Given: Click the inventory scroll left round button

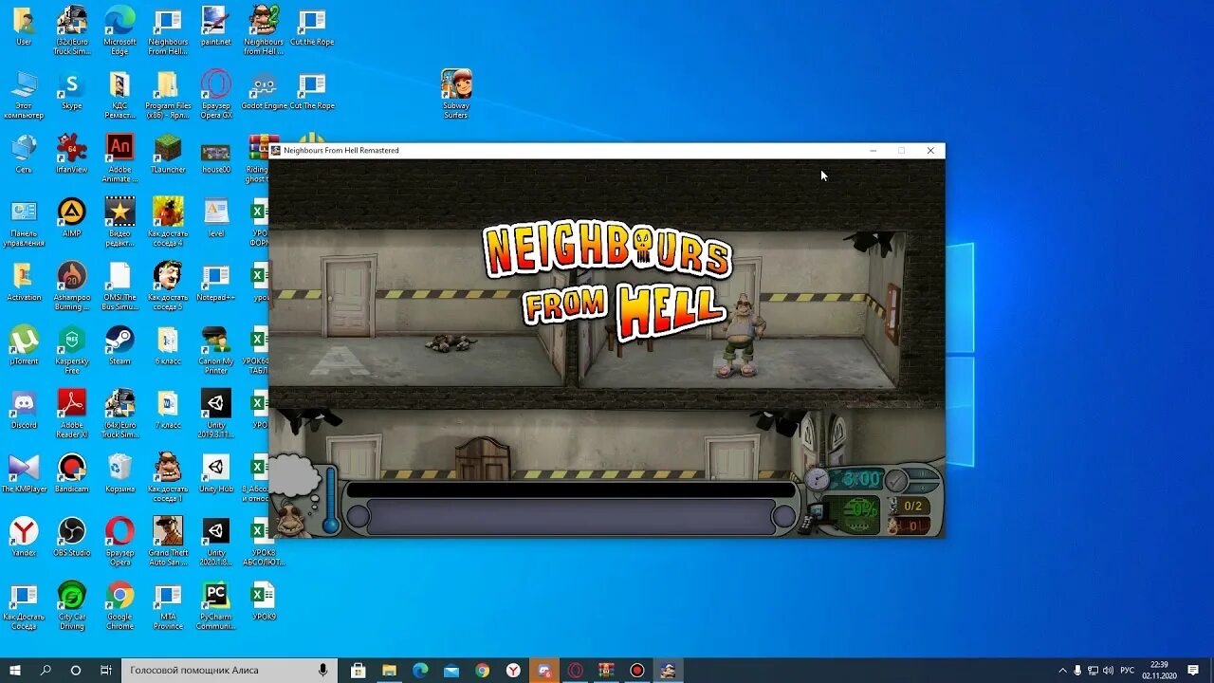Looking at the screenshot, I should [358, 517].
